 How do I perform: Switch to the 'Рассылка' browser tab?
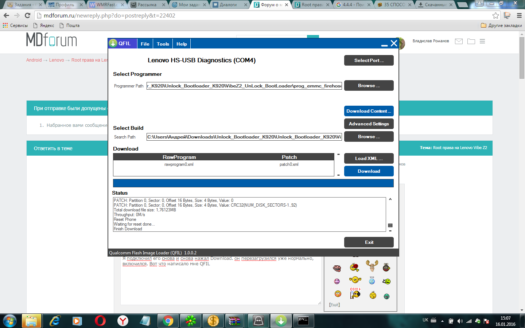(148, 5)
